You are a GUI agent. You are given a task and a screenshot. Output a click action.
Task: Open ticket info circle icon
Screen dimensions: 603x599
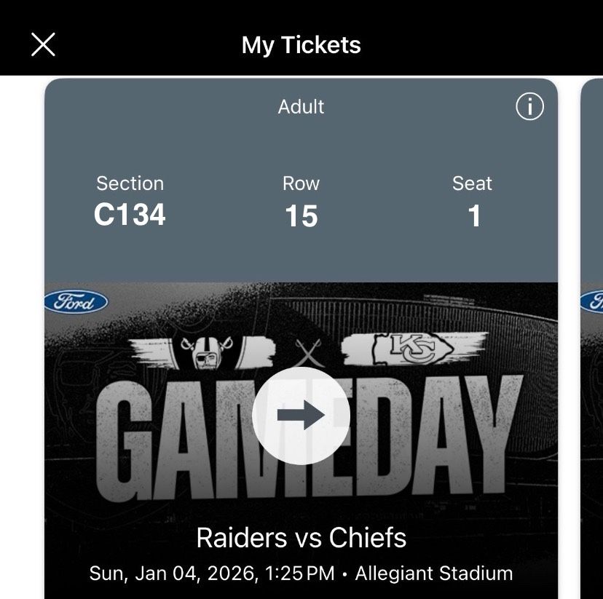click(x=529, y=107)
